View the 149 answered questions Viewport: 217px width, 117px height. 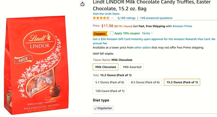coord(156,18)
